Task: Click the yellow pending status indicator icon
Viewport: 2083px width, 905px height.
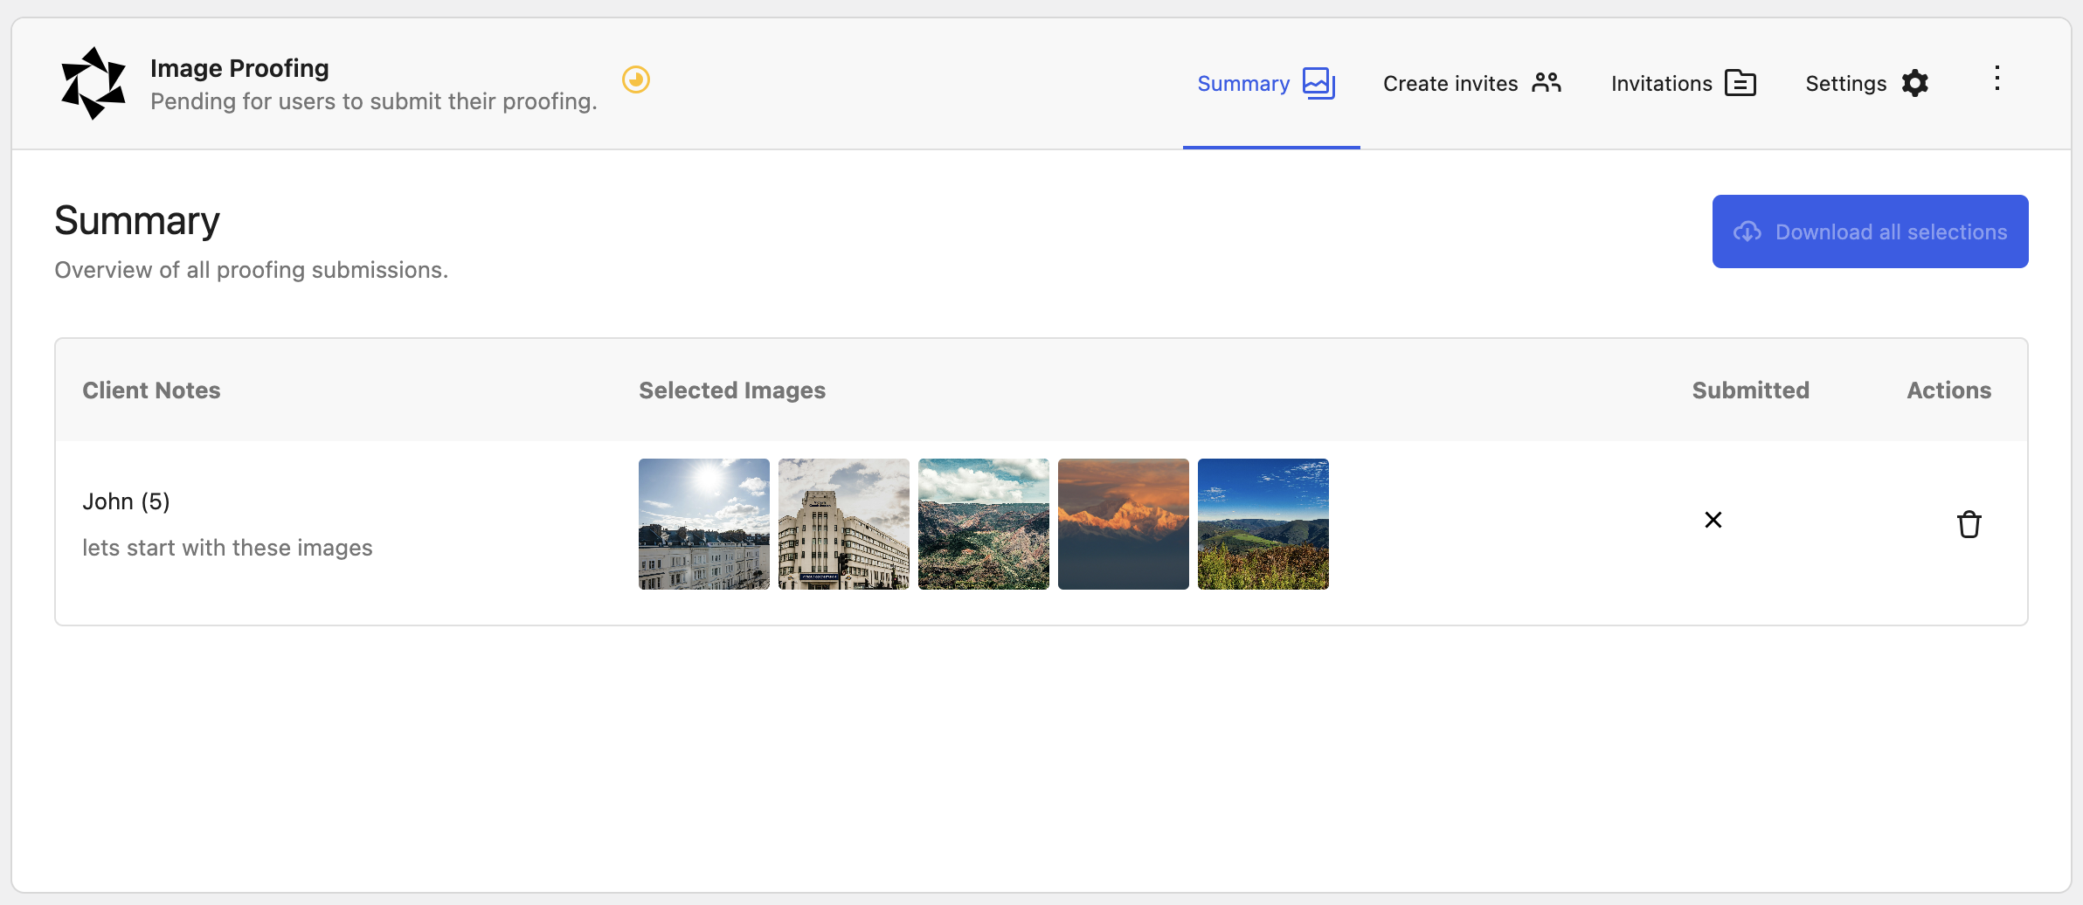Action: point(636,79)
